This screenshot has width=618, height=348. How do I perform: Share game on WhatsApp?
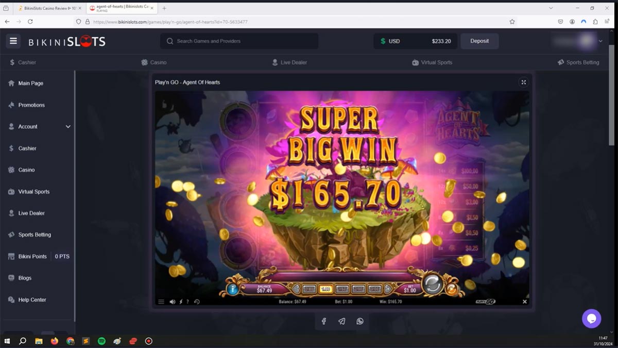pos(360,321)
